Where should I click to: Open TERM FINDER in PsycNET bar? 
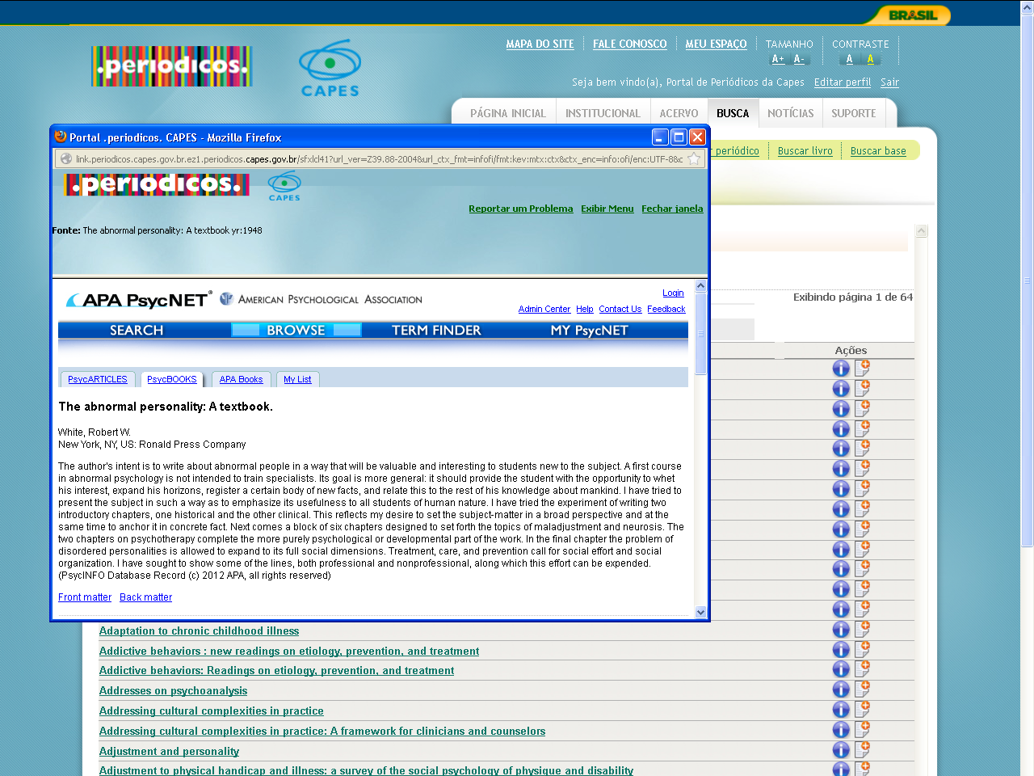pos(436,330)
